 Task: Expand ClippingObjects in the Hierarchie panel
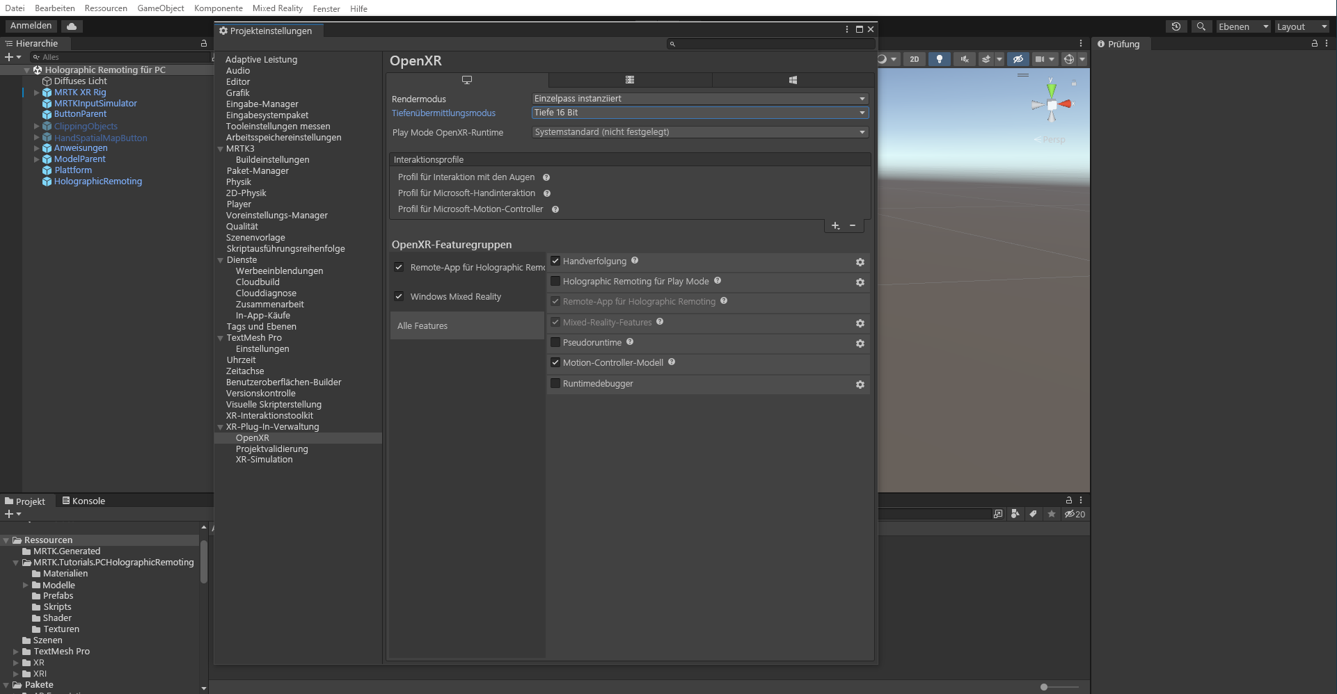[x=36, y=126]
